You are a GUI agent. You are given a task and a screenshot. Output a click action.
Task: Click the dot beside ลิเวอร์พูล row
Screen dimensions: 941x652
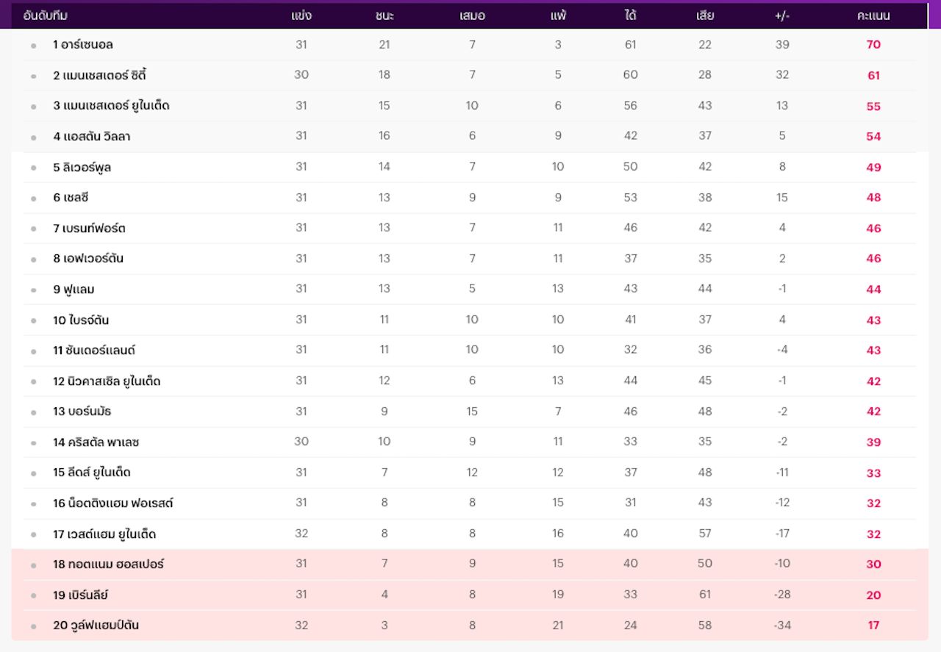[x=33, y=168]
